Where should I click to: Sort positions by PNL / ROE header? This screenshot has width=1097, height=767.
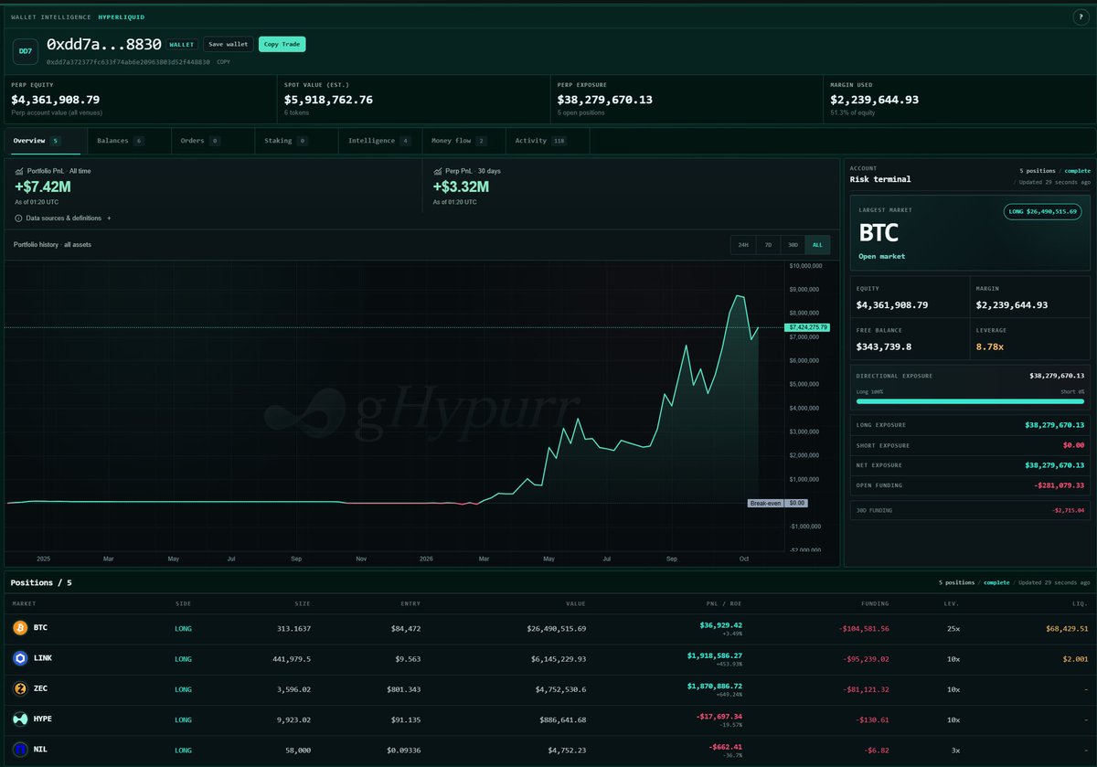pos(722,603)
